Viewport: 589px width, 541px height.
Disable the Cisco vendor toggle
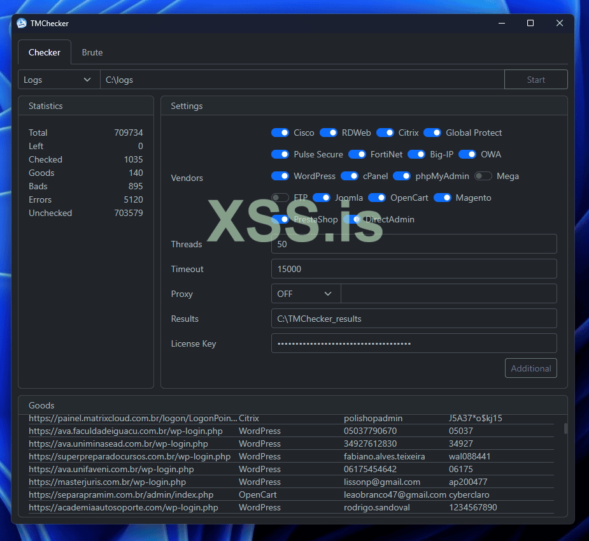click(x=280, y=133)
